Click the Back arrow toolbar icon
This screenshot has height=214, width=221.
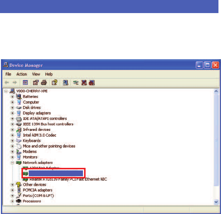(7, 82)
